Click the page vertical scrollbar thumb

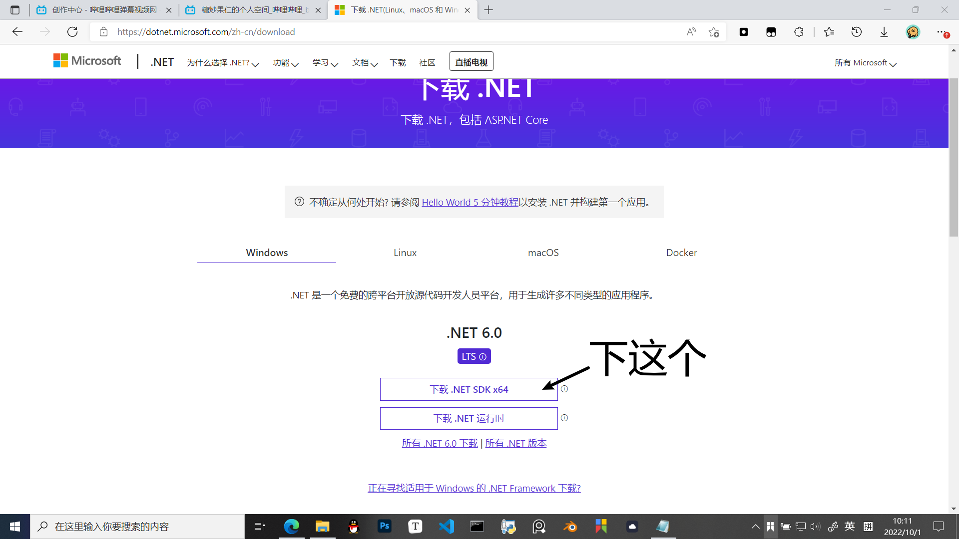point(954,157)
